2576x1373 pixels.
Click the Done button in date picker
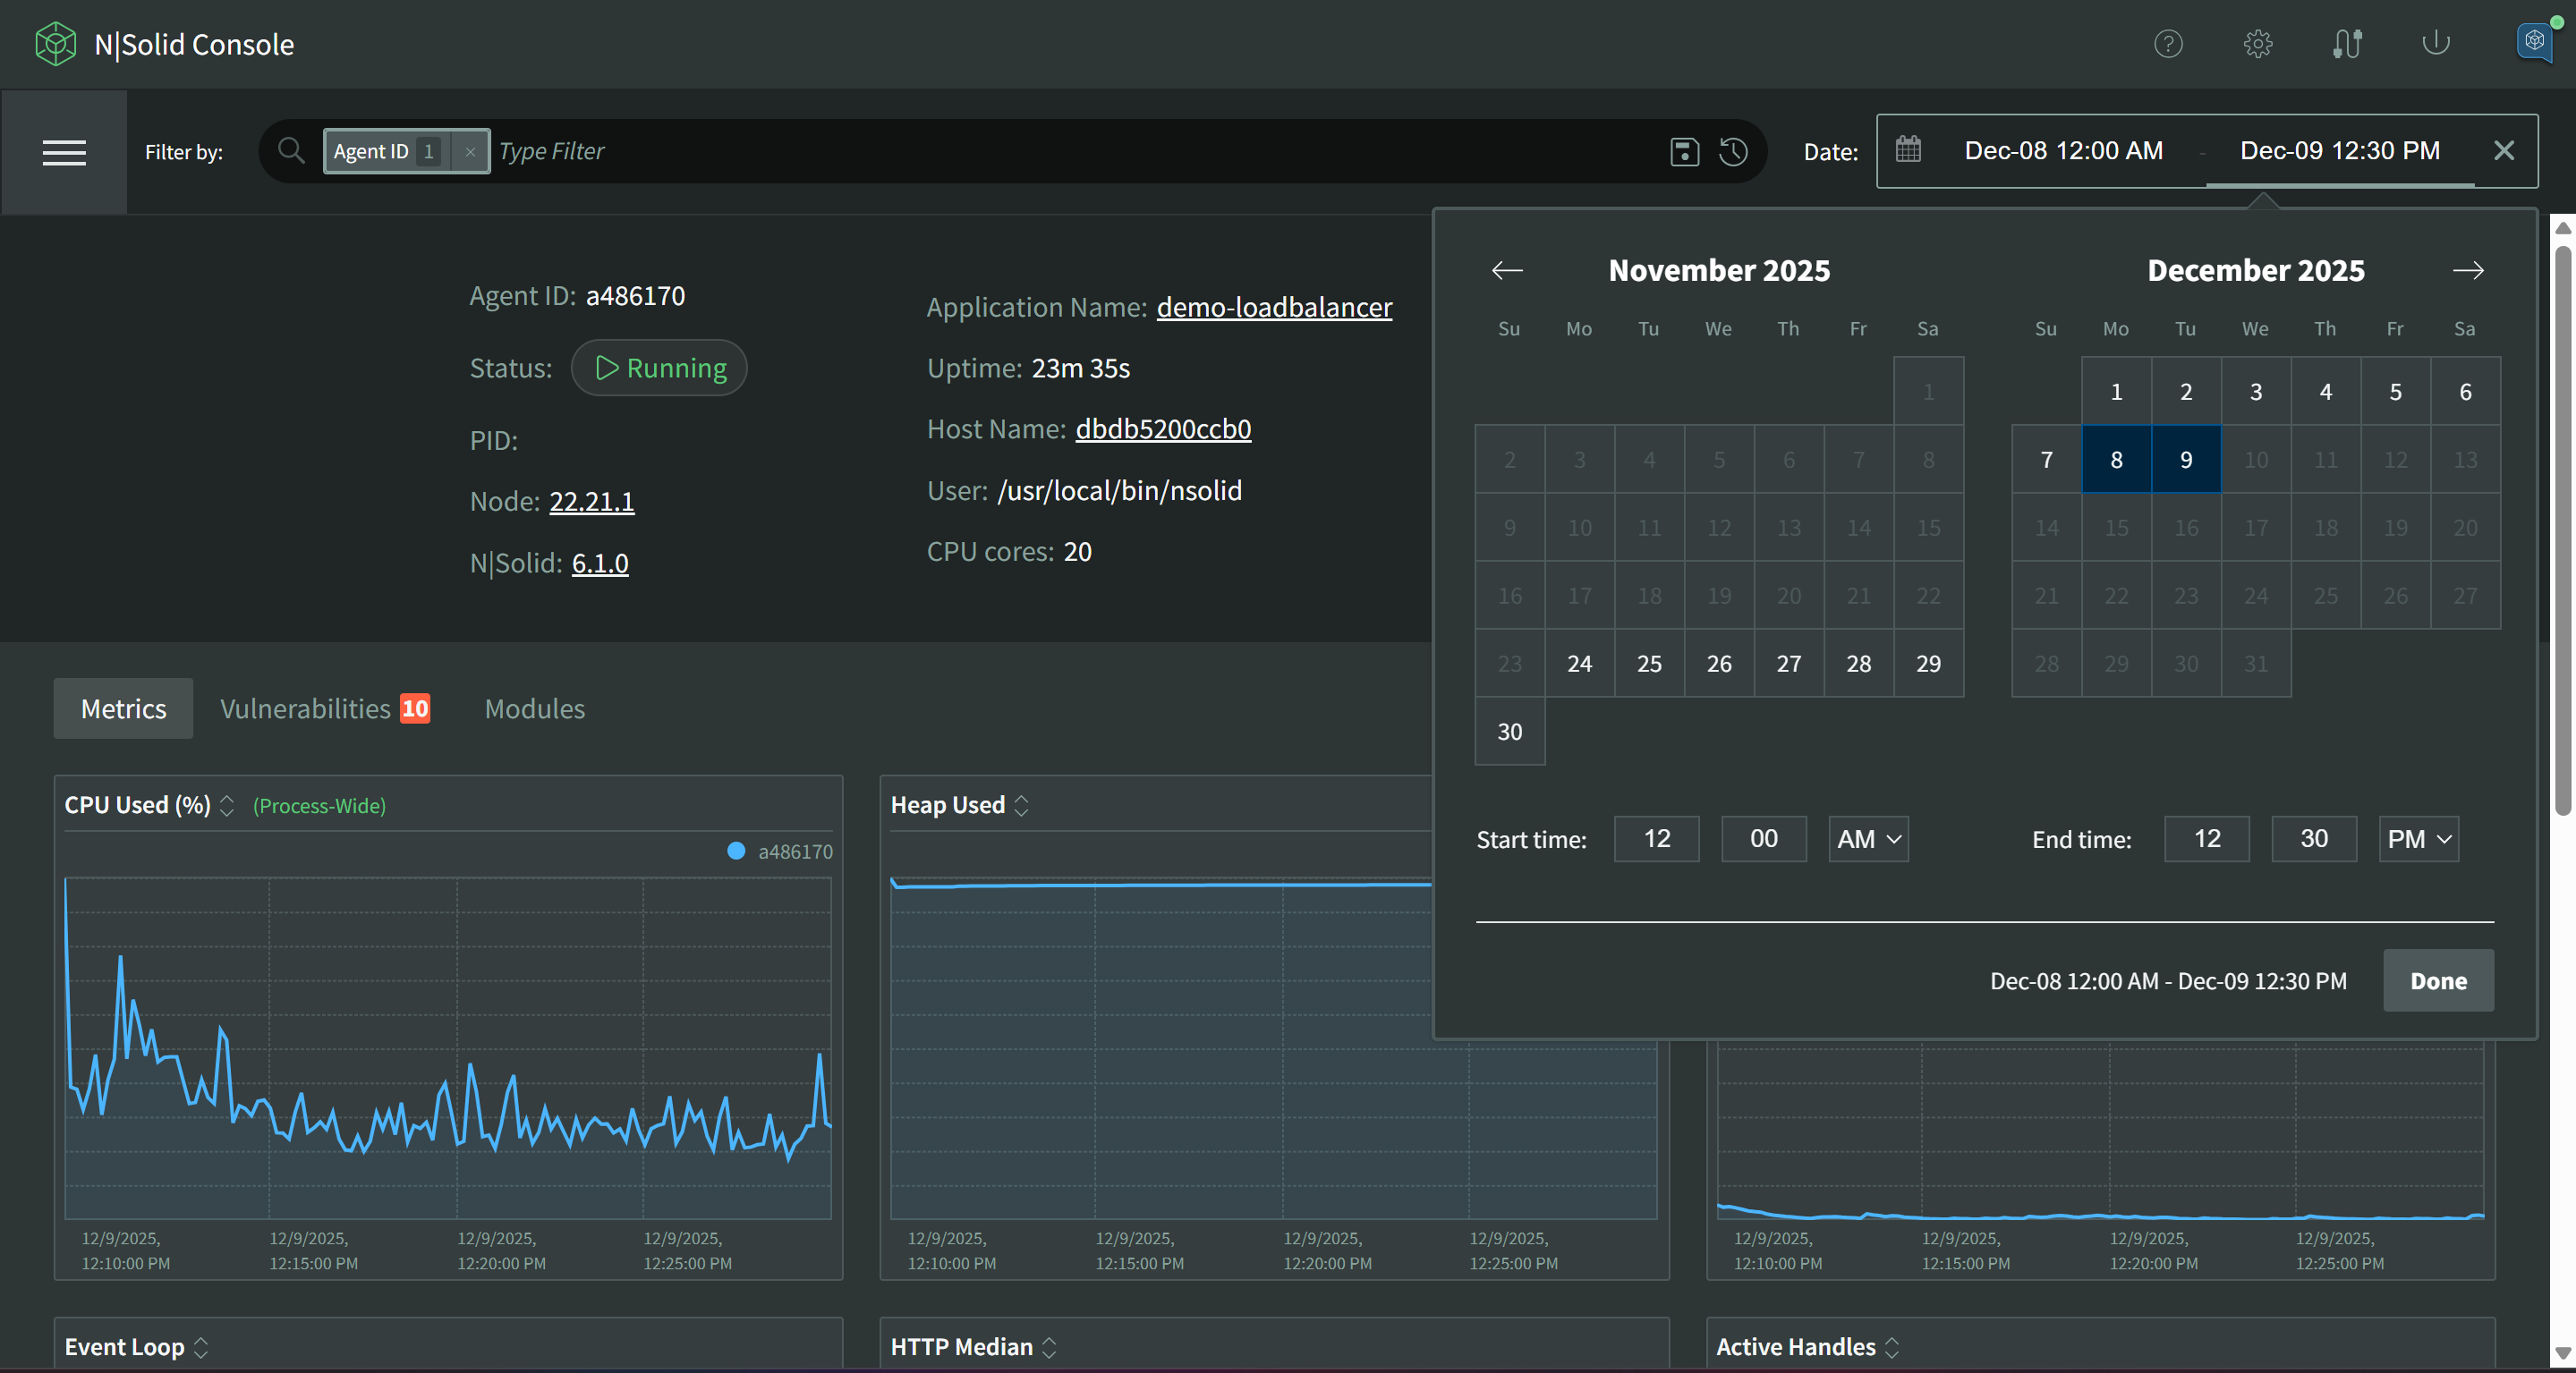(x=2437, y=980)
